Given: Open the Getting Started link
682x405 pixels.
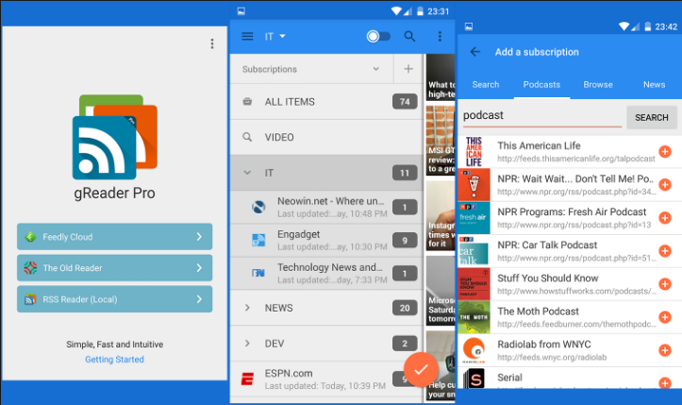Looking at the screenshot, I should tap(114, 360).
